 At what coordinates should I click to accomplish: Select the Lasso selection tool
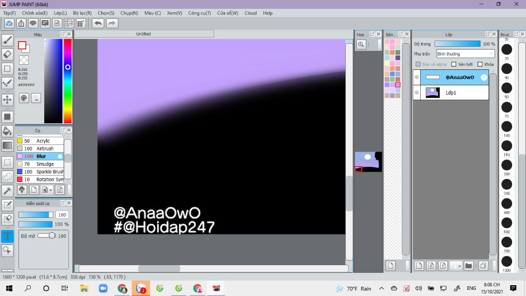pyautogui.click(x=7, y=177)
